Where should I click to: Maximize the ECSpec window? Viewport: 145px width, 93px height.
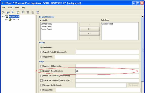[x=138, y=3]
